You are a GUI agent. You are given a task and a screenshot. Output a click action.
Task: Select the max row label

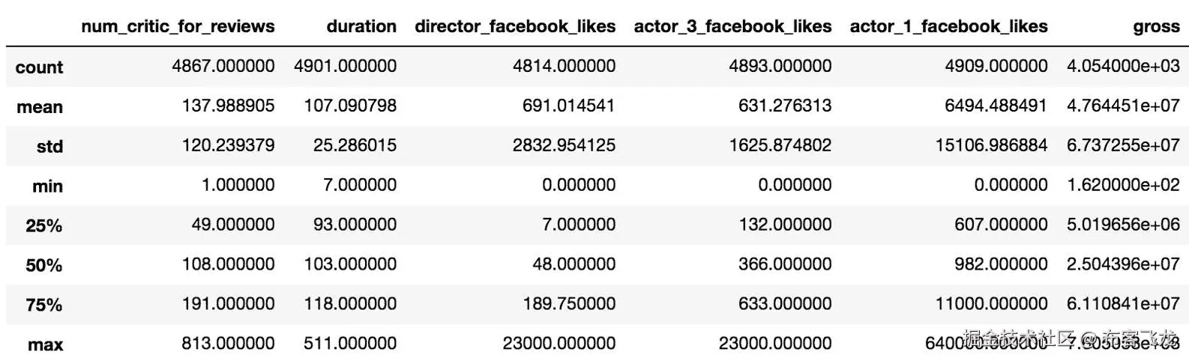45,345
